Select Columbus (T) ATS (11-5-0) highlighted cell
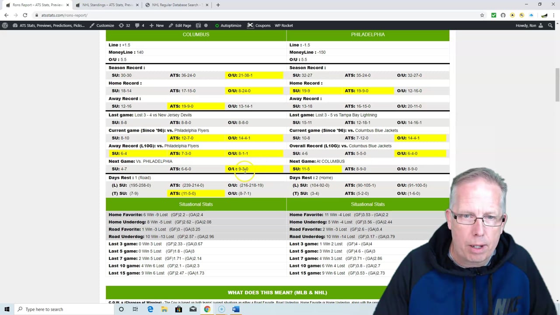 click(196, 193)
